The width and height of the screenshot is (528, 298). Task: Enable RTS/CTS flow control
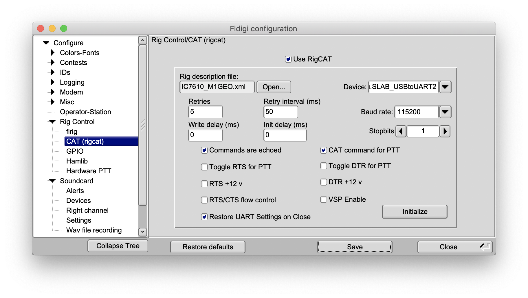click(x=204, y=200)
